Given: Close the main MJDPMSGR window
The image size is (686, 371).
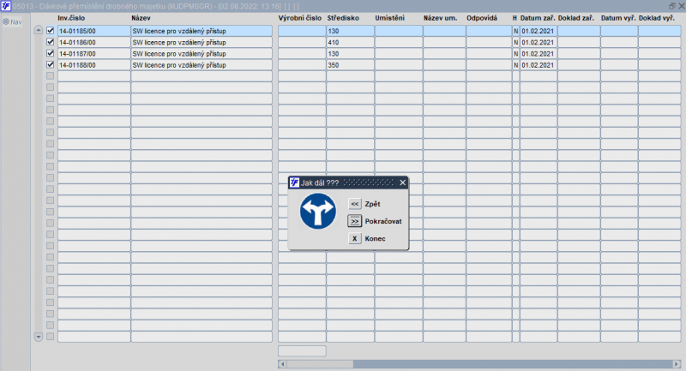Looking at the screenshot, I should [x=681, y=6].
